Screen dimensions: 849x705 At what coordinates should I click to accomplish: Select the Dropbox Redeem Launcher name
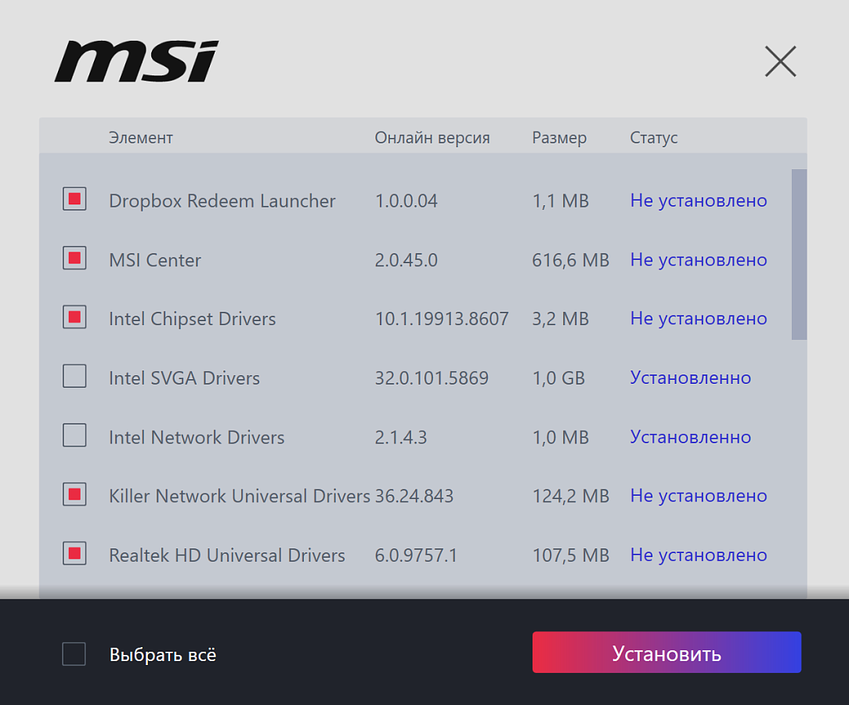click(x=222, y=201)
